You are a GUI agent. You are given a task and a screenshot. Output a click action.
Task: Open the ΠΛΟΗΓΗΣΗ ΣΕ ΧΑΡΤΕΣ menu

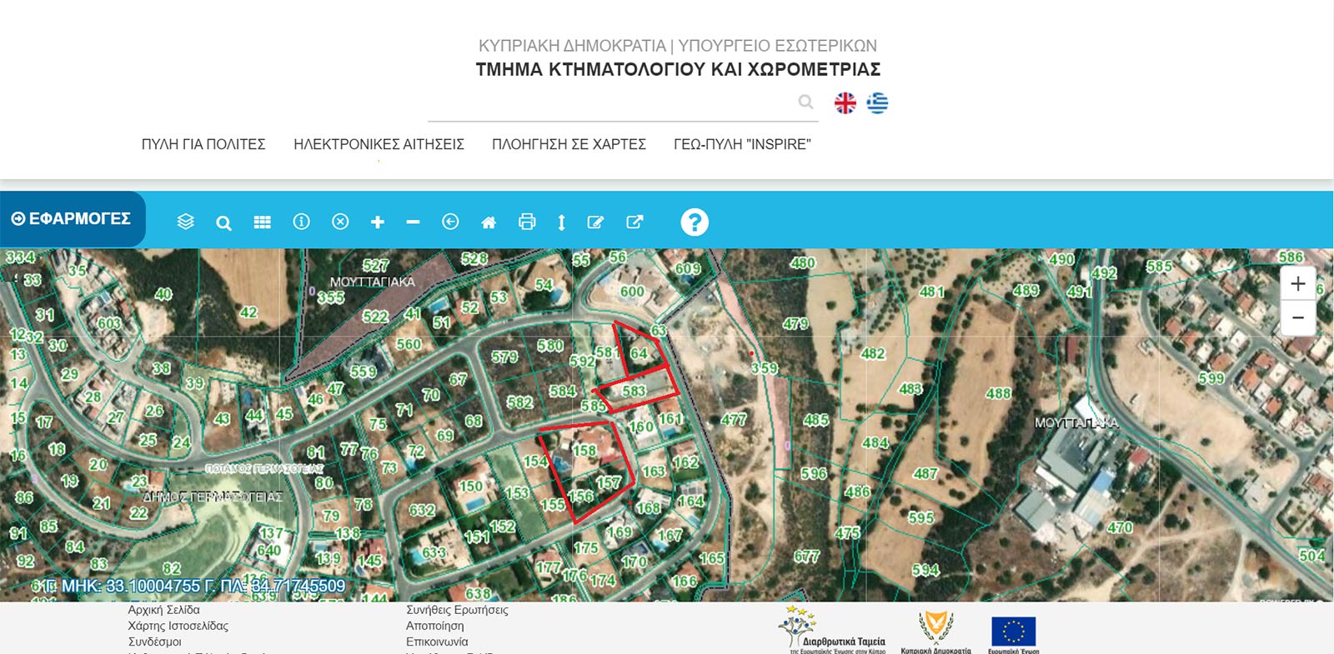(569, 144)
